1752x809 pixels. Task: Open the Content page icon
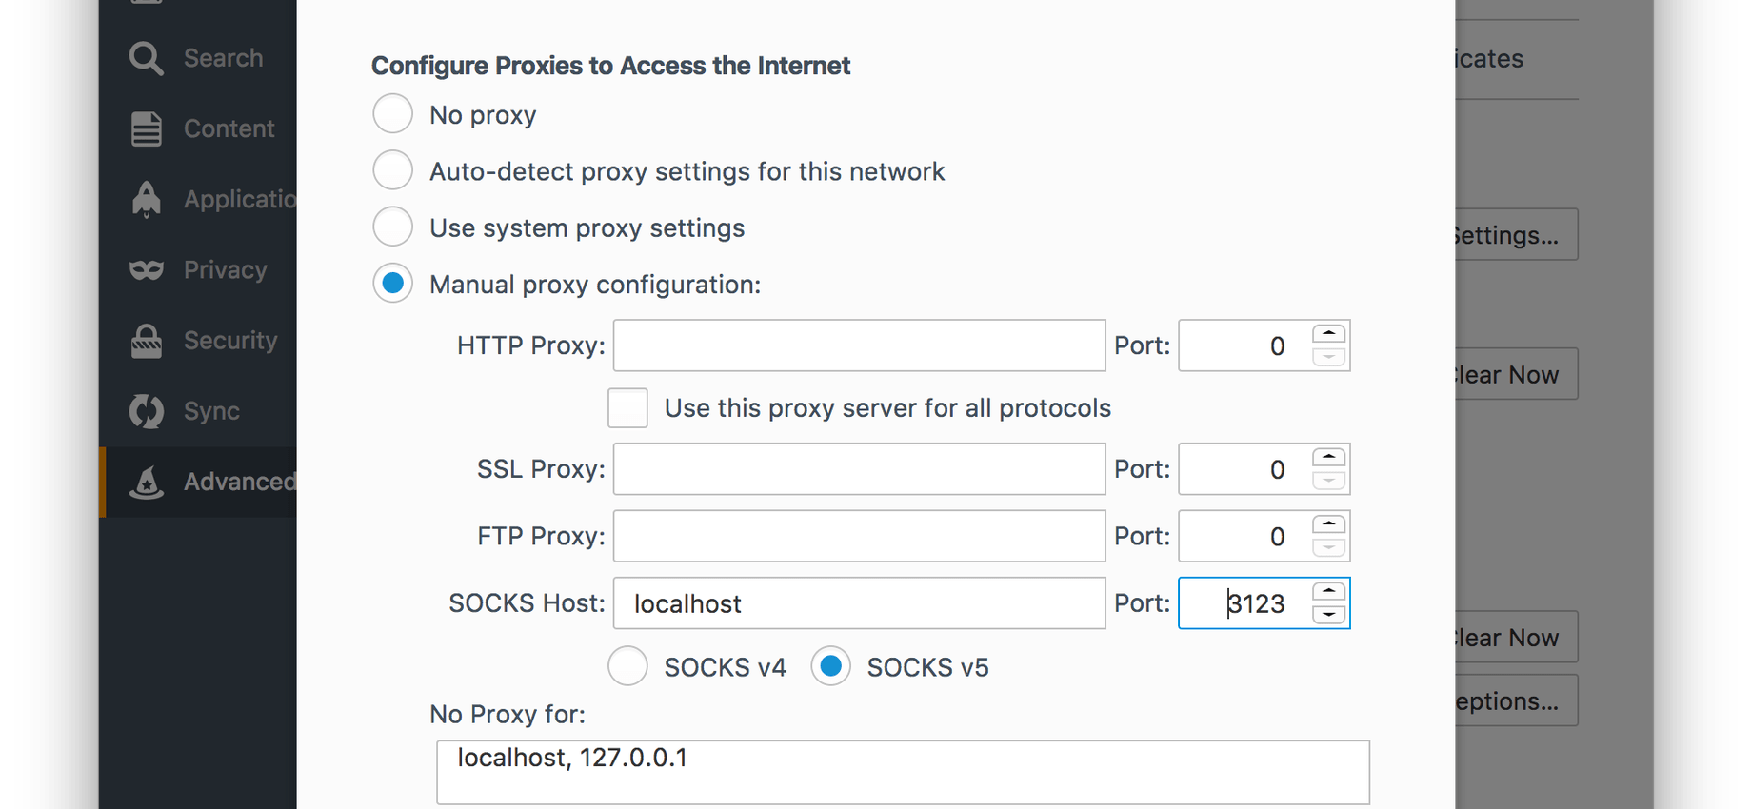(147, 128)
